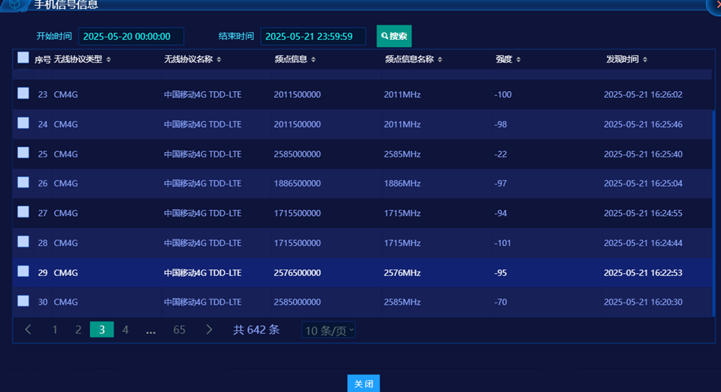Click the 结束时间 end time field

pyautogui.click(x=314, y=36)
